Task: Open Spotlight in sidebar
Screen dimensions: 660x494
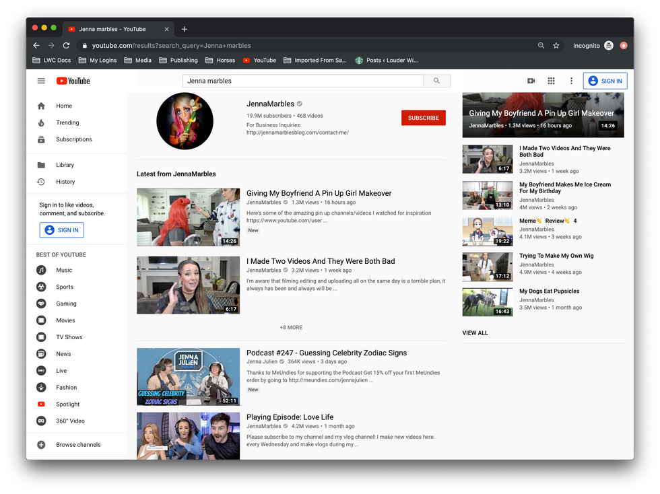Action: 67,404
